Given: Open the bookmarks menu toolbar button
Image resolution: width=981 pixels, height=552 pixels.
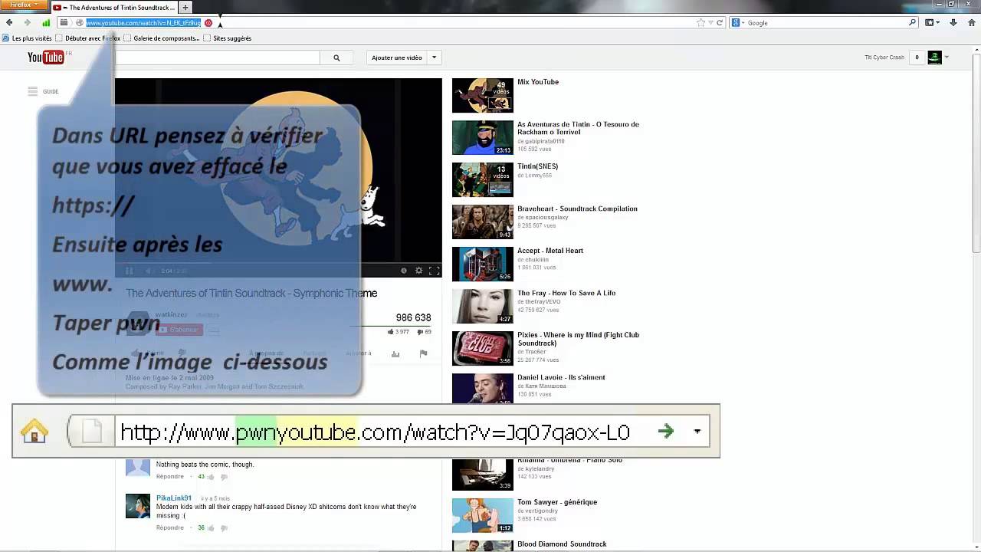Looking at the screenshot, I should (x=931, y=23).
